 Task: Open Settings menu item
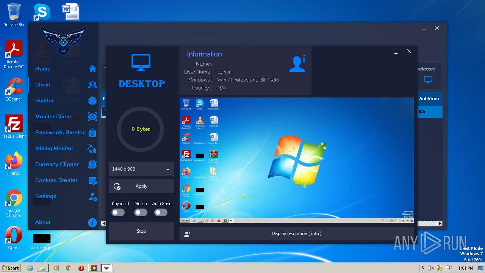pos(46,196)
